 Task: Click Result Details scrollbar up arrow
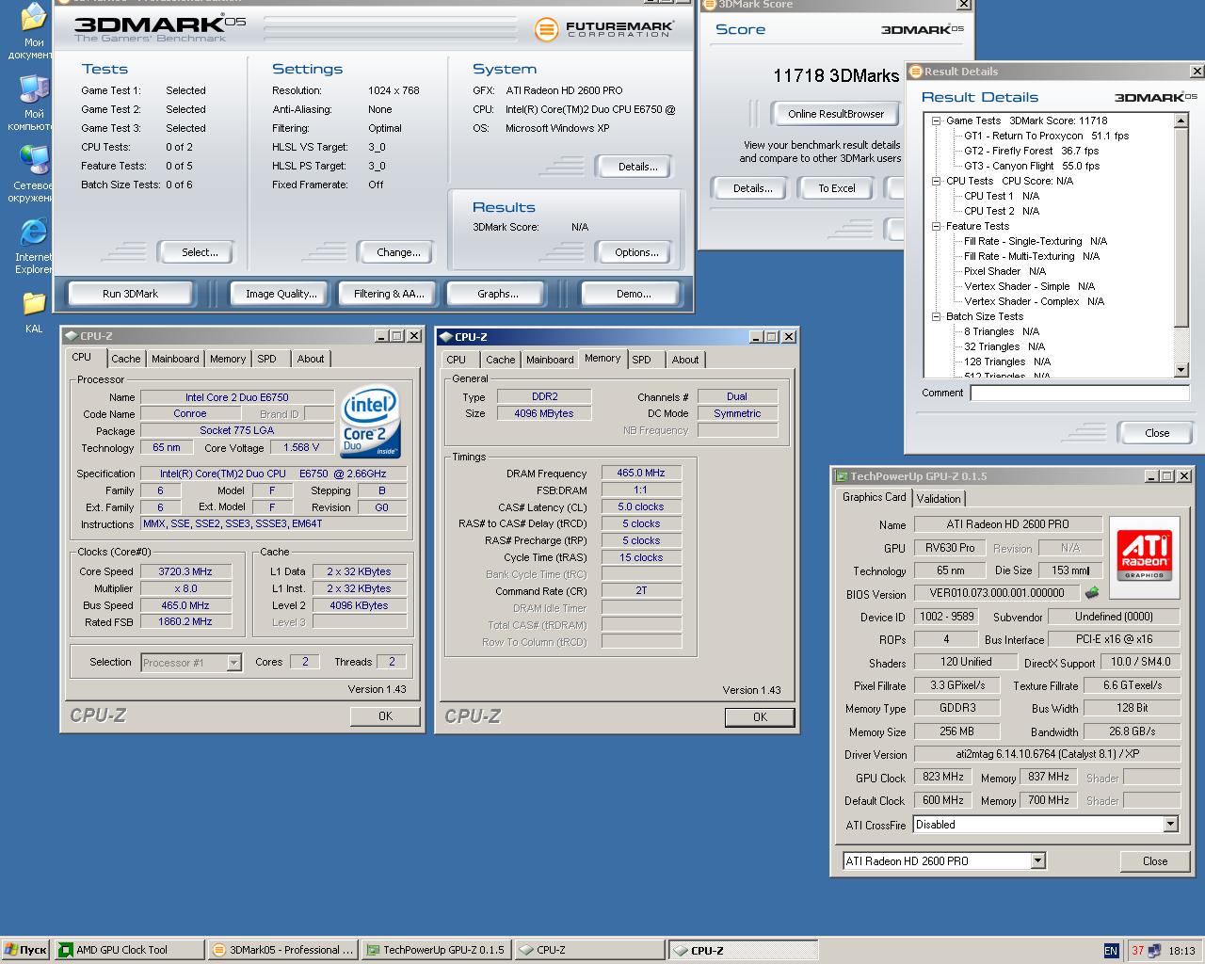pos(1182,120)
